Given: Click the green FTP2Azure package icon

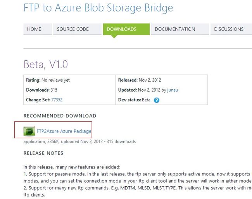Looking at the screenshot, I should pos(29,131).
